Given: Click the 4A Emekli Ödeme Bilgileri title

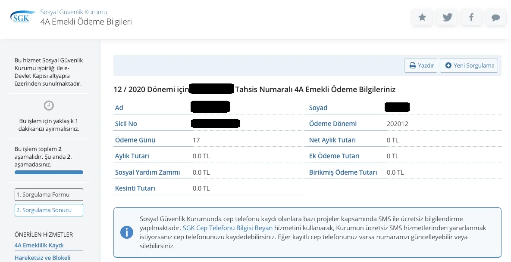Looking at the screenshot, I should tap(86, 22).
